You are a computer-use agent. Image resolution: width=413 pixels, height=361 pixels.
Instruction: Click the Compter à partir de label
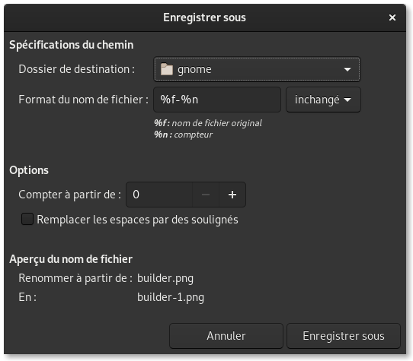[70, 195]
